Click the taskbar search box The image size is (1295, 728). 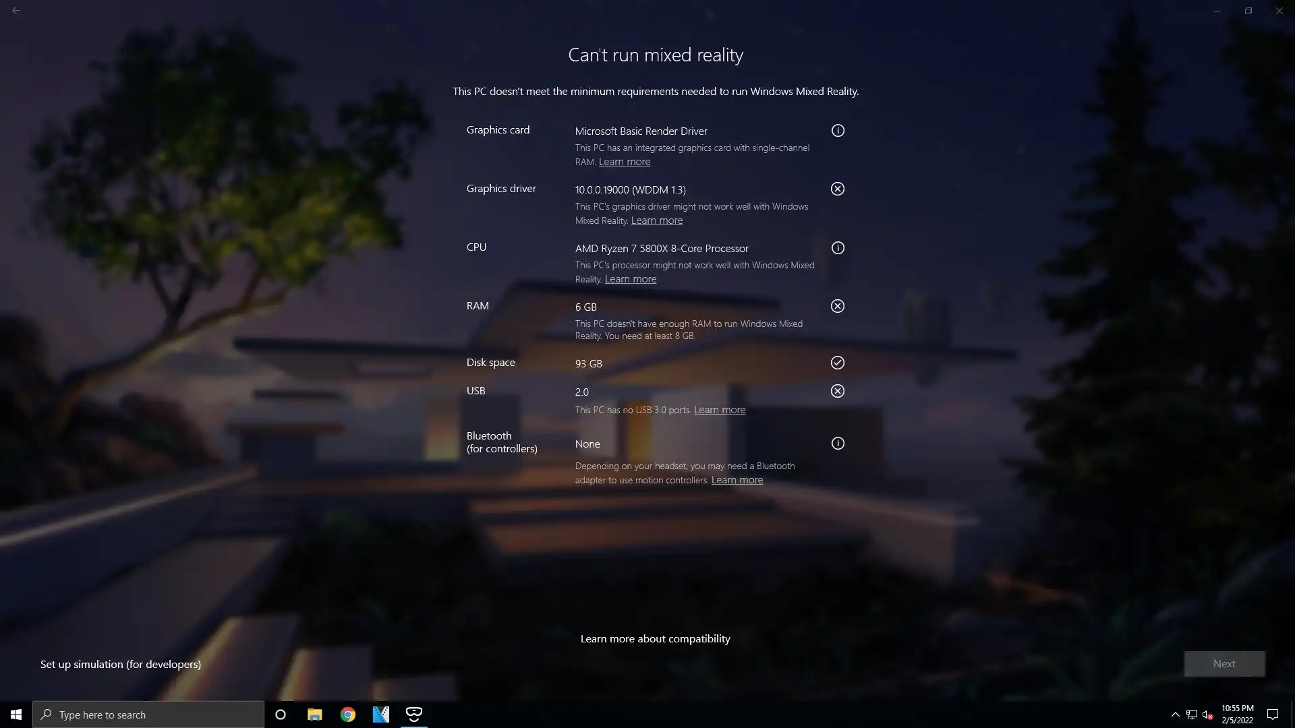tap(148, 715)
